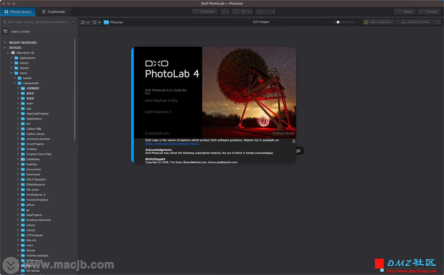This screenshot has width=444, height=275.
Task: Click the folder tree scrollbar
Action: pyautogui.click(x=75, y=89)
